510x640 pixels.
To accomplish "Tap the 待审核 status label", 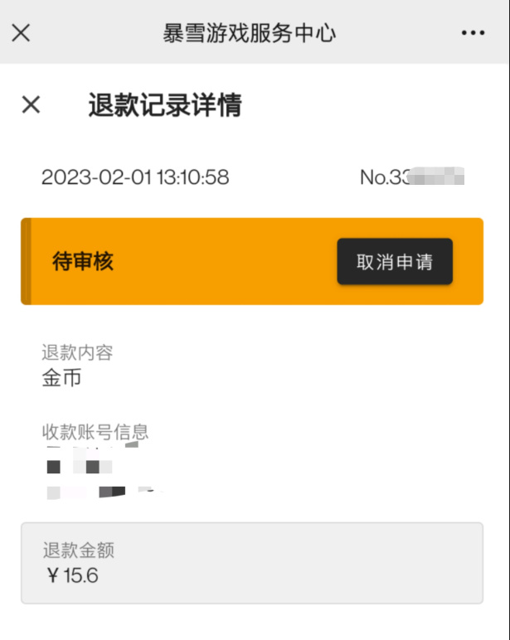I will [x=83, y=261].
